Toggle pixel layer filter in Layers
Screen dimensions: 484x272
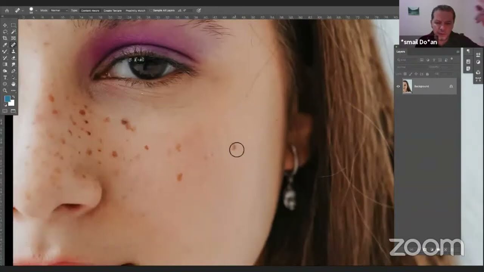pyautogui.click(x=422, y=60)
